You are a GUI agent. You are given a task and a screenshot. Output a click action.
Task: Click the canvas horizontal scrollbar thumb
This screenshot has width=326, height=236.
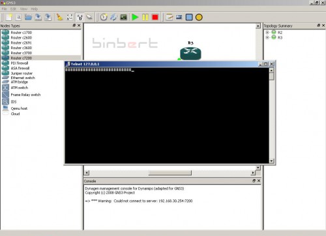[170, 173]
